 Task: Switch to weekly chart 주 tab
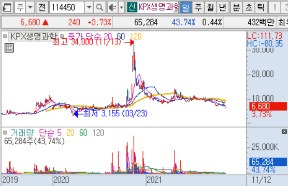click(198, 8)
